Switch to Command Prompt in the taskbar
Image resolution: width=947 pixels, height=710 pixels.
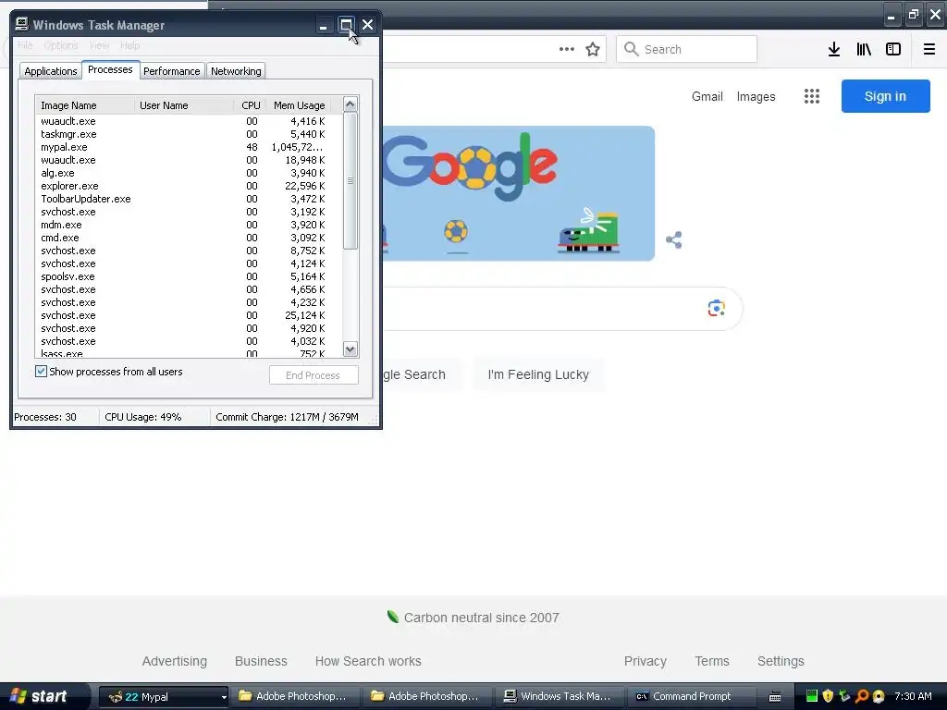click(692, 697)
